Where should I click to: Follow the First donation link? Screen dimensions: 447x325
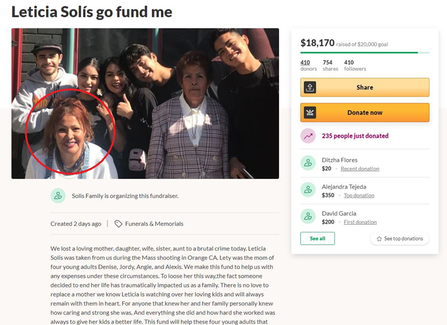360,222
